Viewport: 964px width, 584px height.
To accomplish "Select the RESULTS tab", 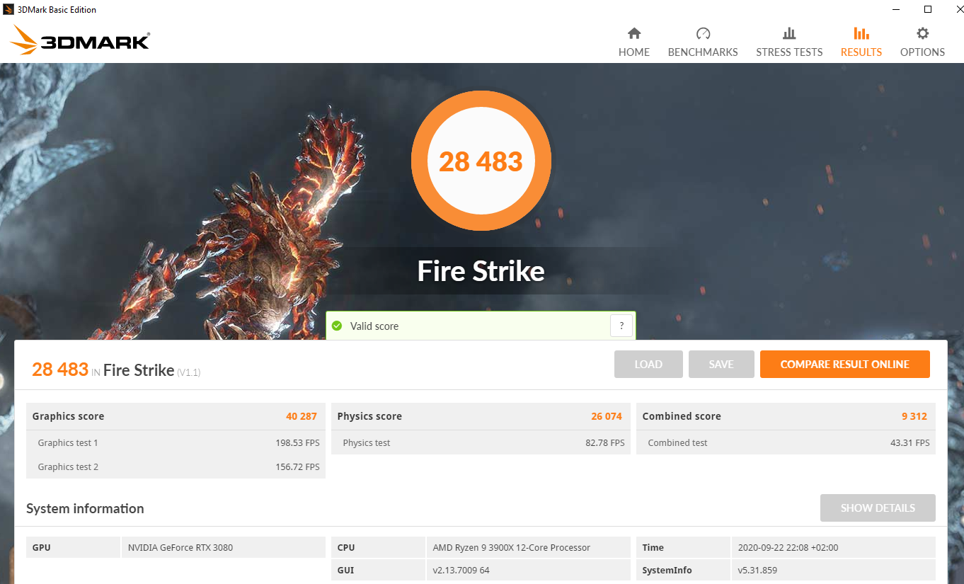I will point(861,42).
